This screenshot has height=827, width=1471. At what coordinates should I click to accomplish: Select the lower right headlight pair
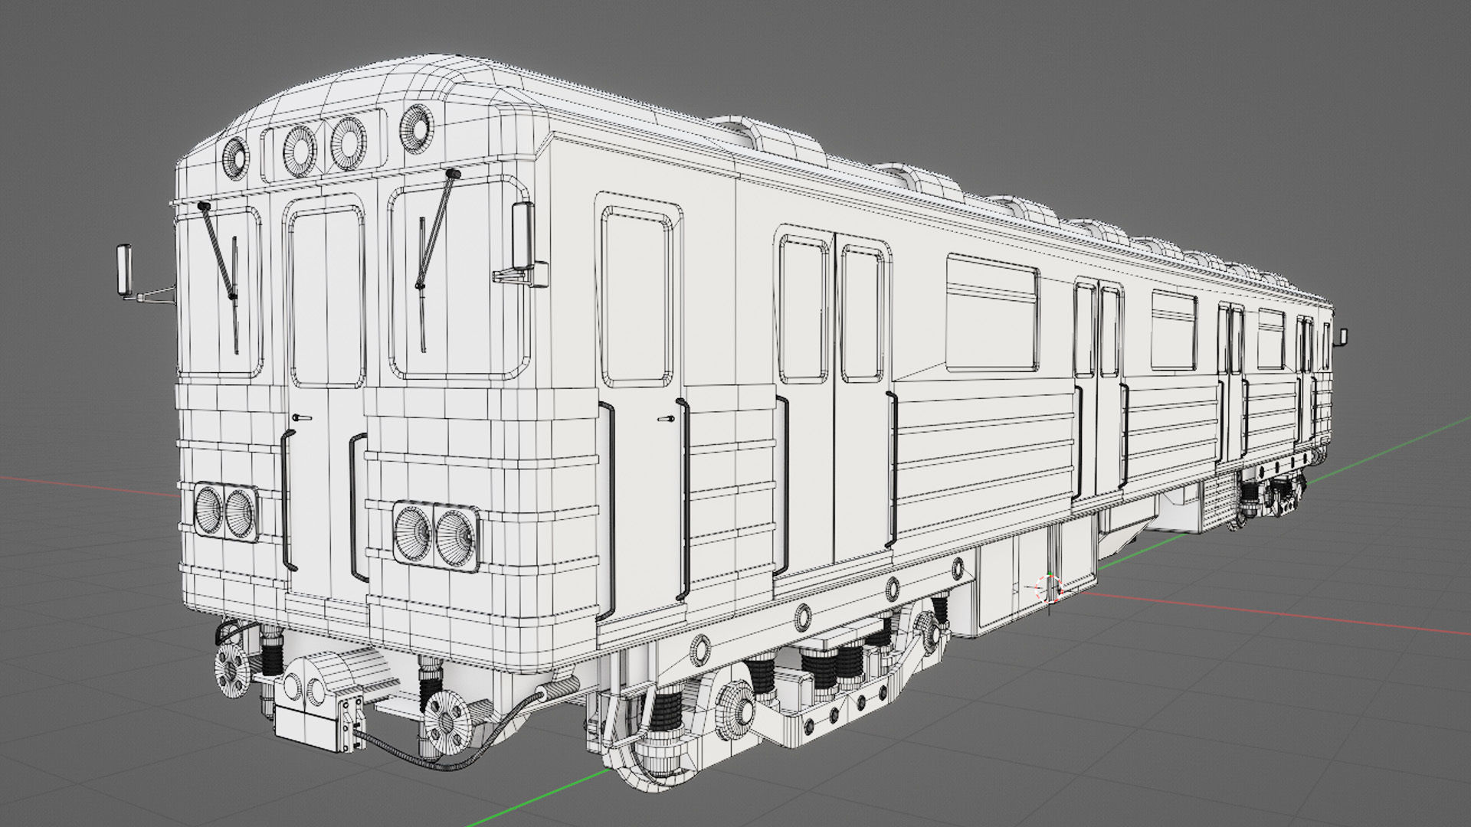pyautogui.click(x=435, y=535)
